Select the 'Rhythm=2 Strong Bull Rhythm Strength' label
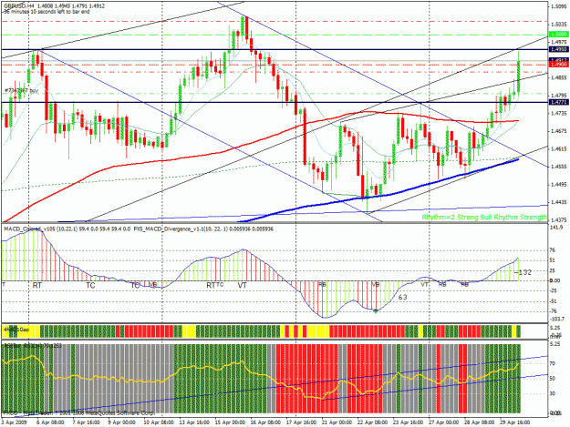This screenshot has height=427, width=570. (x=484, y=217)
